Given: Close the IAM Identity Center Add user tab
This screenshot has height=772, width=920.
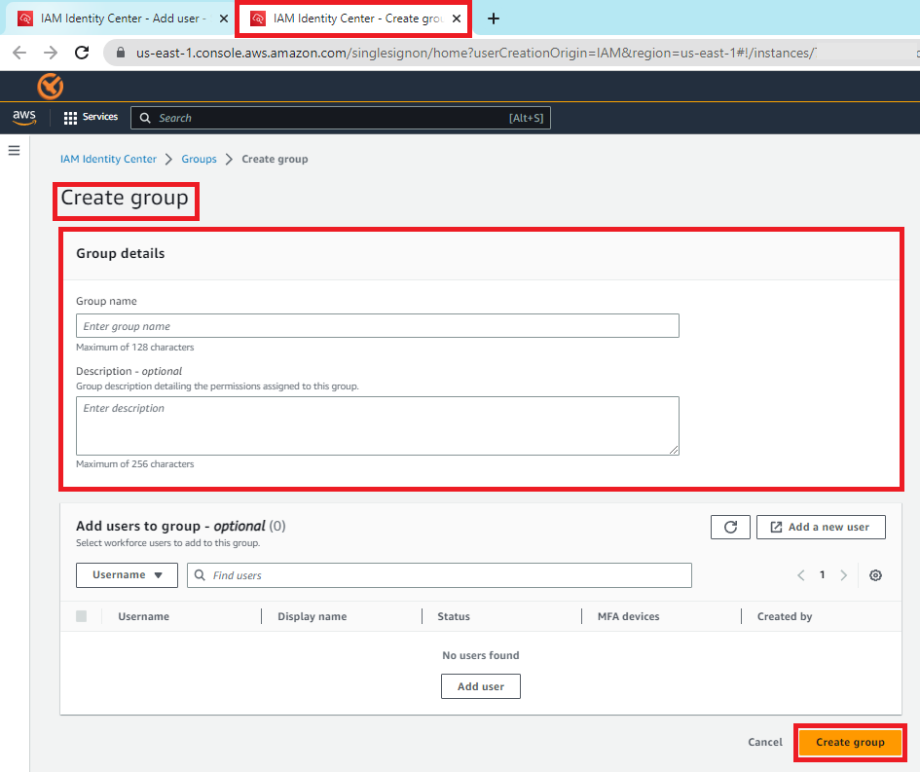Looking at the screenshot, I should tap(224, 18).
